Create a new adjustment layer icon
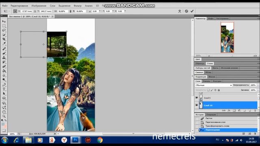This screenshot has height=146, width=260. (239, 111)
